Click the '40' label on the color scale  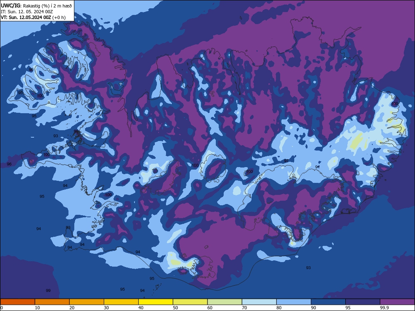[x=141, y=308]
